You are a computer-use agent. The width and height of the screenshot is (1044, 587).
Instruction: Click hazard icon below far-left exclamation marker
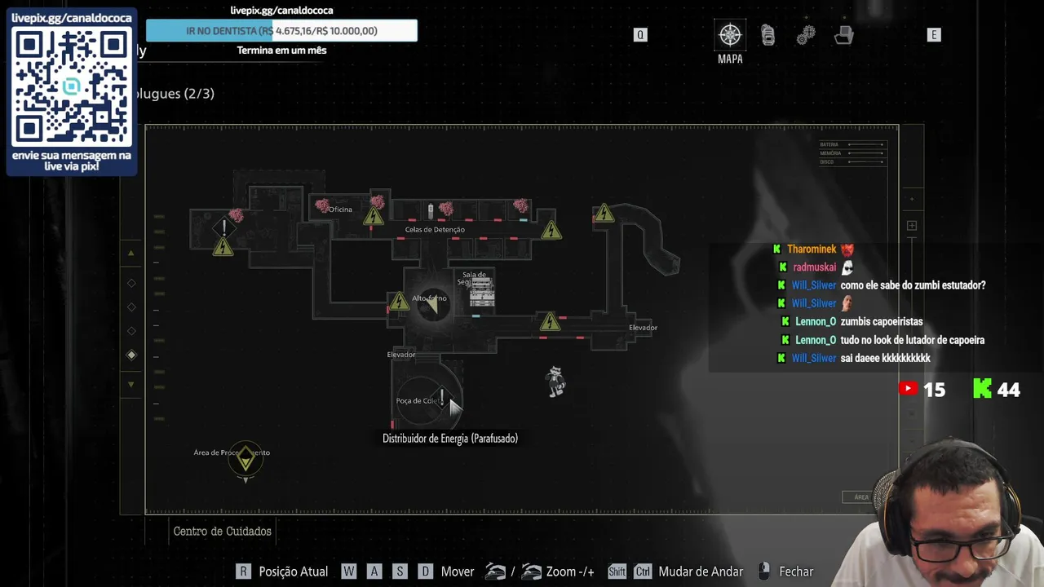click(x=223, y=247)
